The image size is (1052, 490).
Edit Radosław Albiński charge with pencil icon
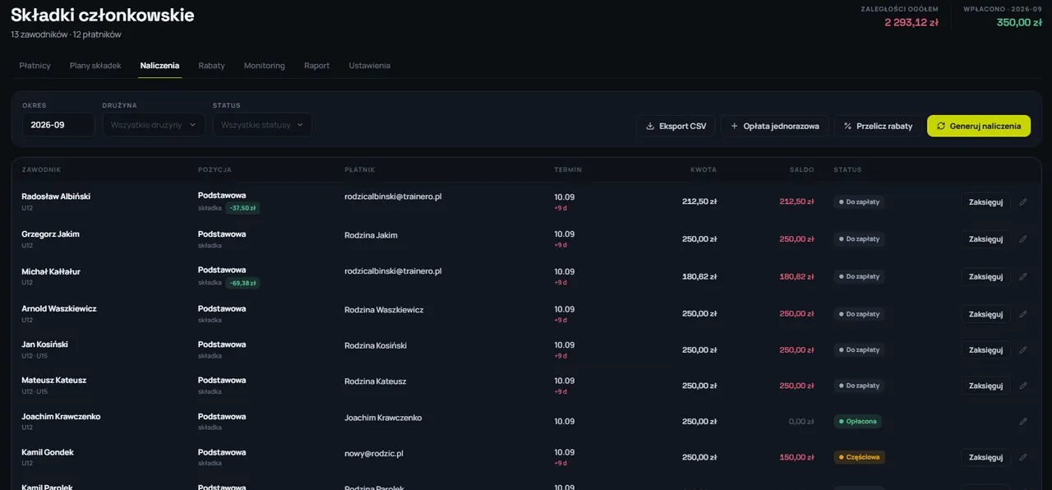coord(1023,201)
